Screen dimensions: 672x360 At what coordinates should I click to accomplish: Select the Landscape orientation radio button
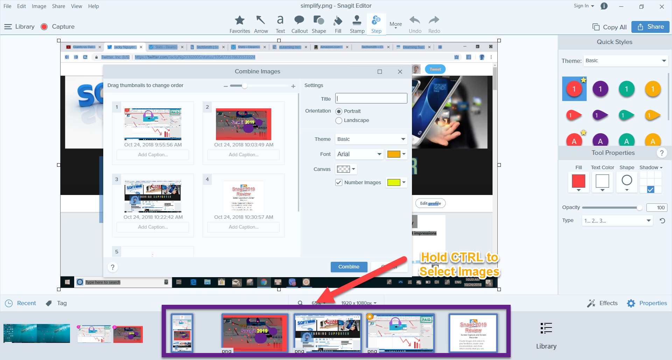338,120
